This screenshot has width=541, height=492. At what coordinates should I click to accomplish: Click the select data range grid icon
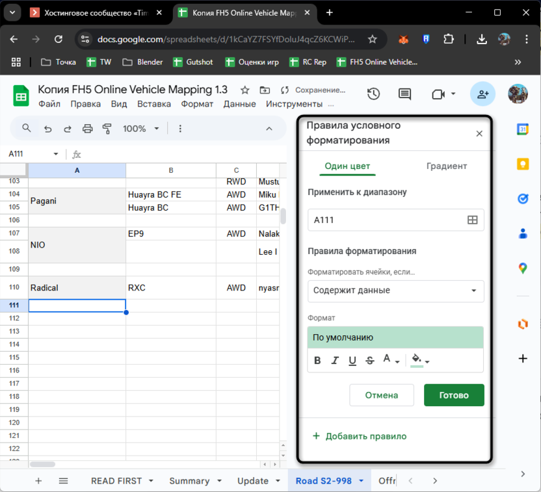pos(473,220)
